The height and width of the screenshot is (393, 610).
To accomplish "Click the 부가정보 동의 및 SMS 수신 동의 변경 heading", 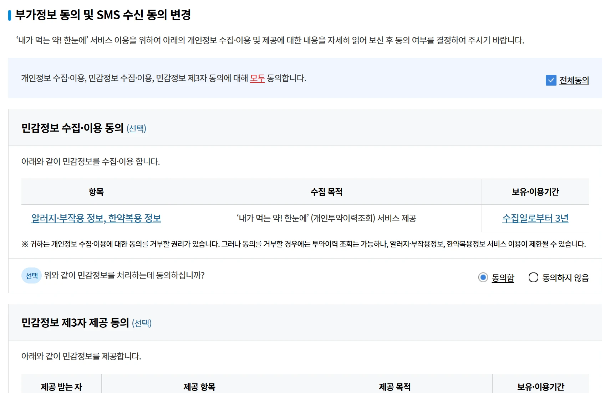I will [x=103, y=15].
